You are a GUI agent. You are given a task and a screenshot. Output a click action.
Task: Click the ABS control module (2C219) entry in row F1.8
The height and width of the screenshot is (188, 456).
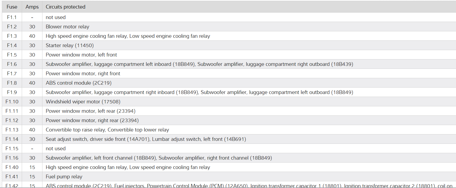pos(78,83)
